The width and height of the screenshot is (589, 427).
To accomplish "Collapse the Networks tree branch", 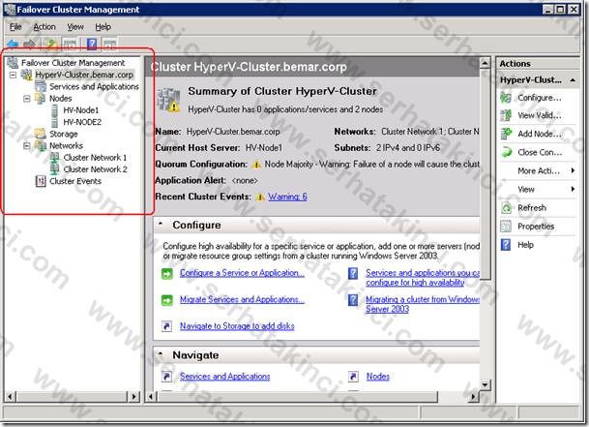I will [x=27, y=146].
